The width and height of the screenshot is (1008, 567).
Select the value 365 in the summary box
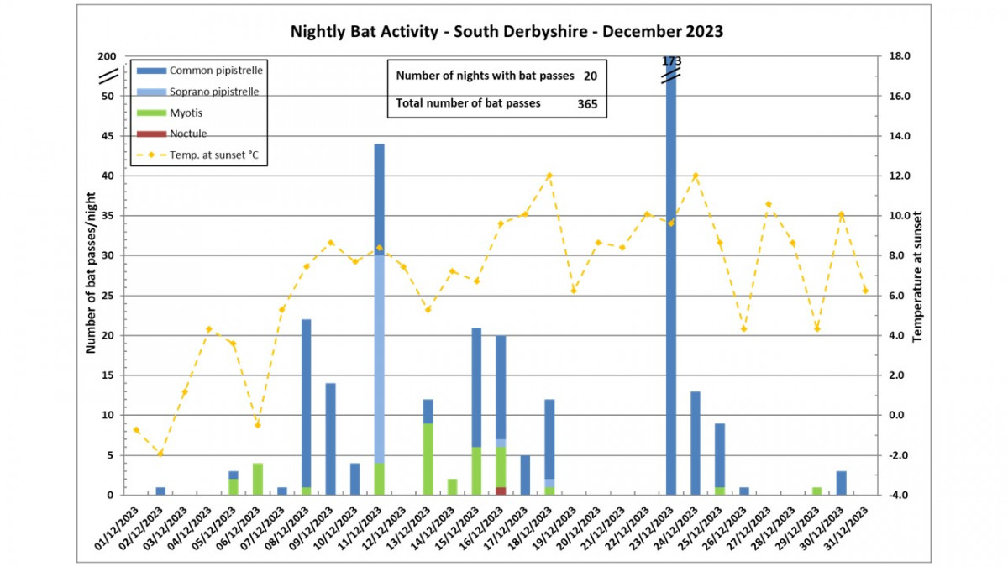coord(588,104)
